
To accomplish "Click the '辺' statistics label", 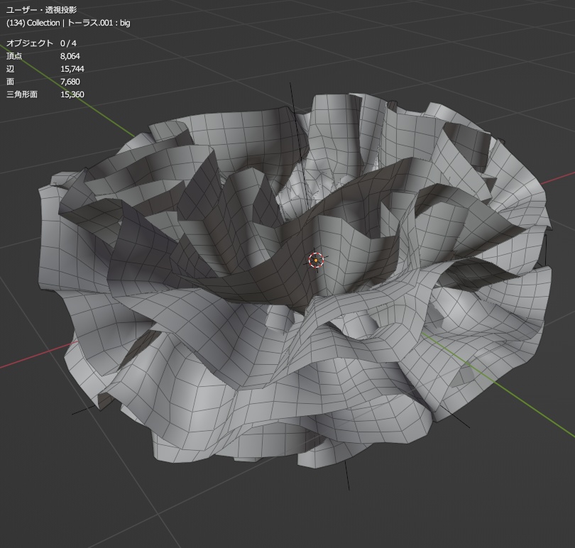I will [x=10, y=69].
